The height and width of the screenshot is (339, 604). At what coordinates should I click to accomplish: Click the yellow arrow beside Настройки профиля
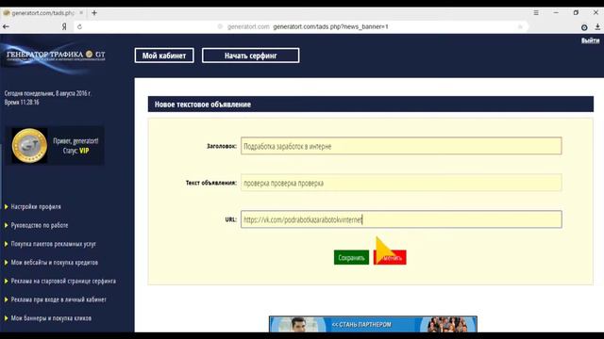point(7,207)
